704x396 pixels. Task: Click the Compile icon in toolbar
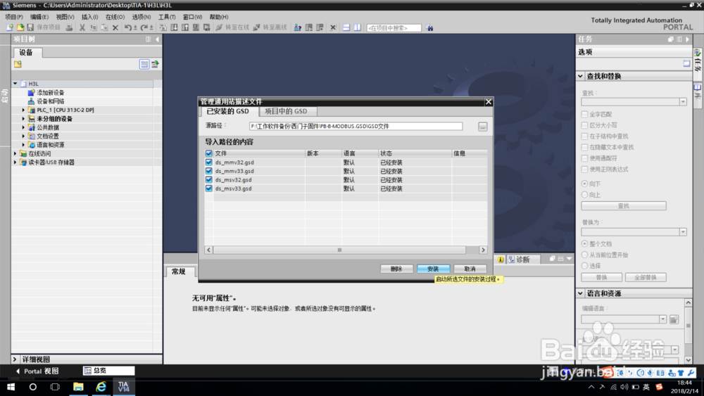pyautogui.click(x=163, y=28)
